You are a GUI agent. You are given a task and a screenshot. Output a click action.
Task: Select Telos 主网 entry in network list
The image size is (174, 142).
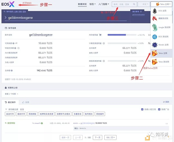pos(162,53)
